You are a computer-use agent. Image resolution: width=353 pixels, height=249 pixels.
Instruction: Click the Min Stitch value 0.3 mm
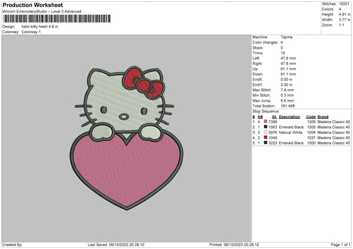287,96
